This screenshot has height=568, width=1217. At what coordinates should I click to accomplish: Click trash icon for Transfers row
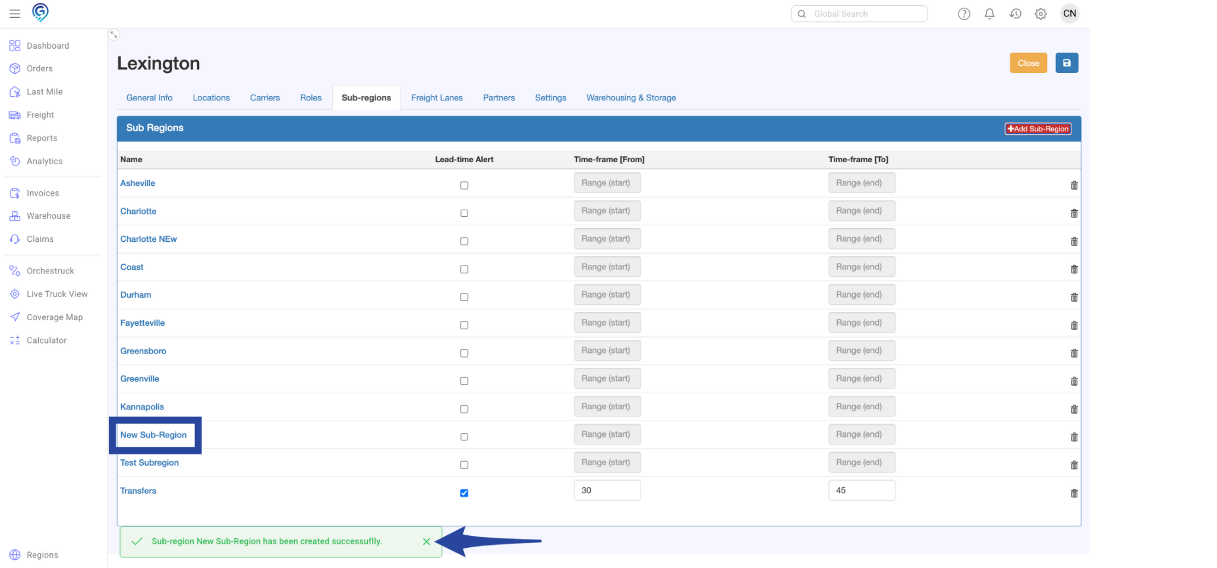[x=1074, y=493]
